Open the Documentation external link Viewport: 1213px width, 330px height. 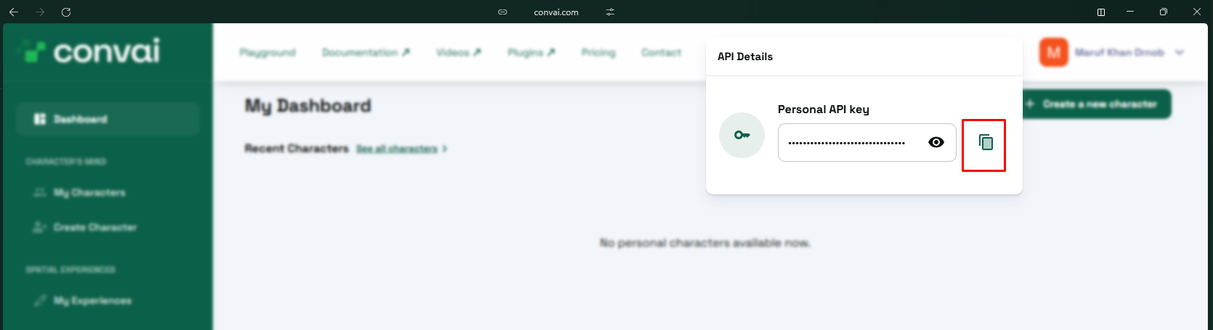(365, 53)
